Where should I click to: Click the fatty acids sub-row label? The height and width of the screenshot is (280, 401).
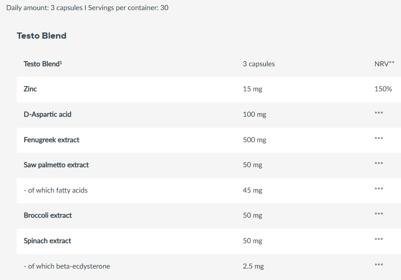[56, 190]
